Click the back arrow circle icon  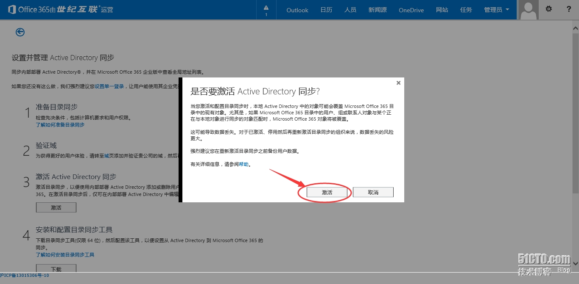coord(20,32)
